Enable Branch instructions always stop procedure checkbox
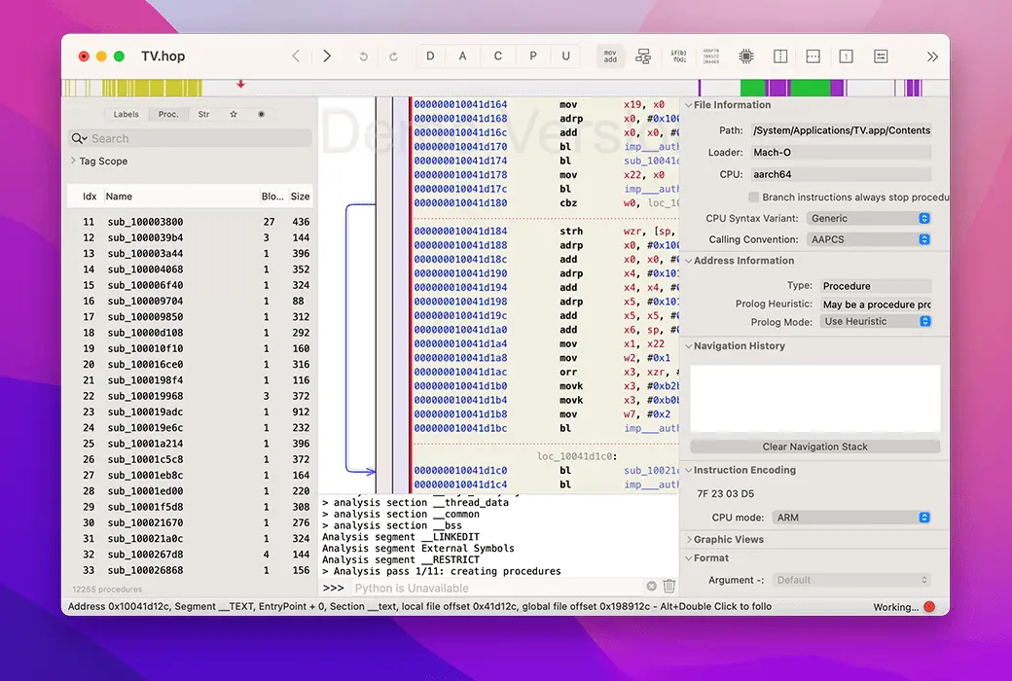This screenshot has height=681, width=1012. pos(753,197)
